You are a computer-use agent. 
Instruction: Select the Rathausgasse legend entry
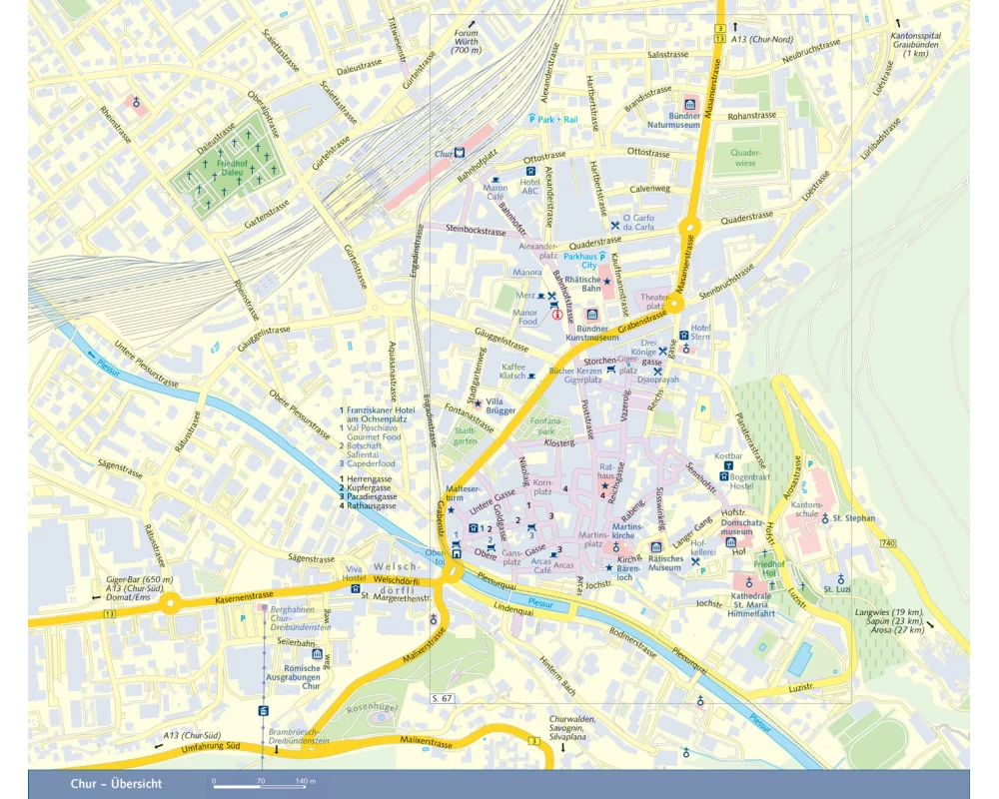[370, 505]
